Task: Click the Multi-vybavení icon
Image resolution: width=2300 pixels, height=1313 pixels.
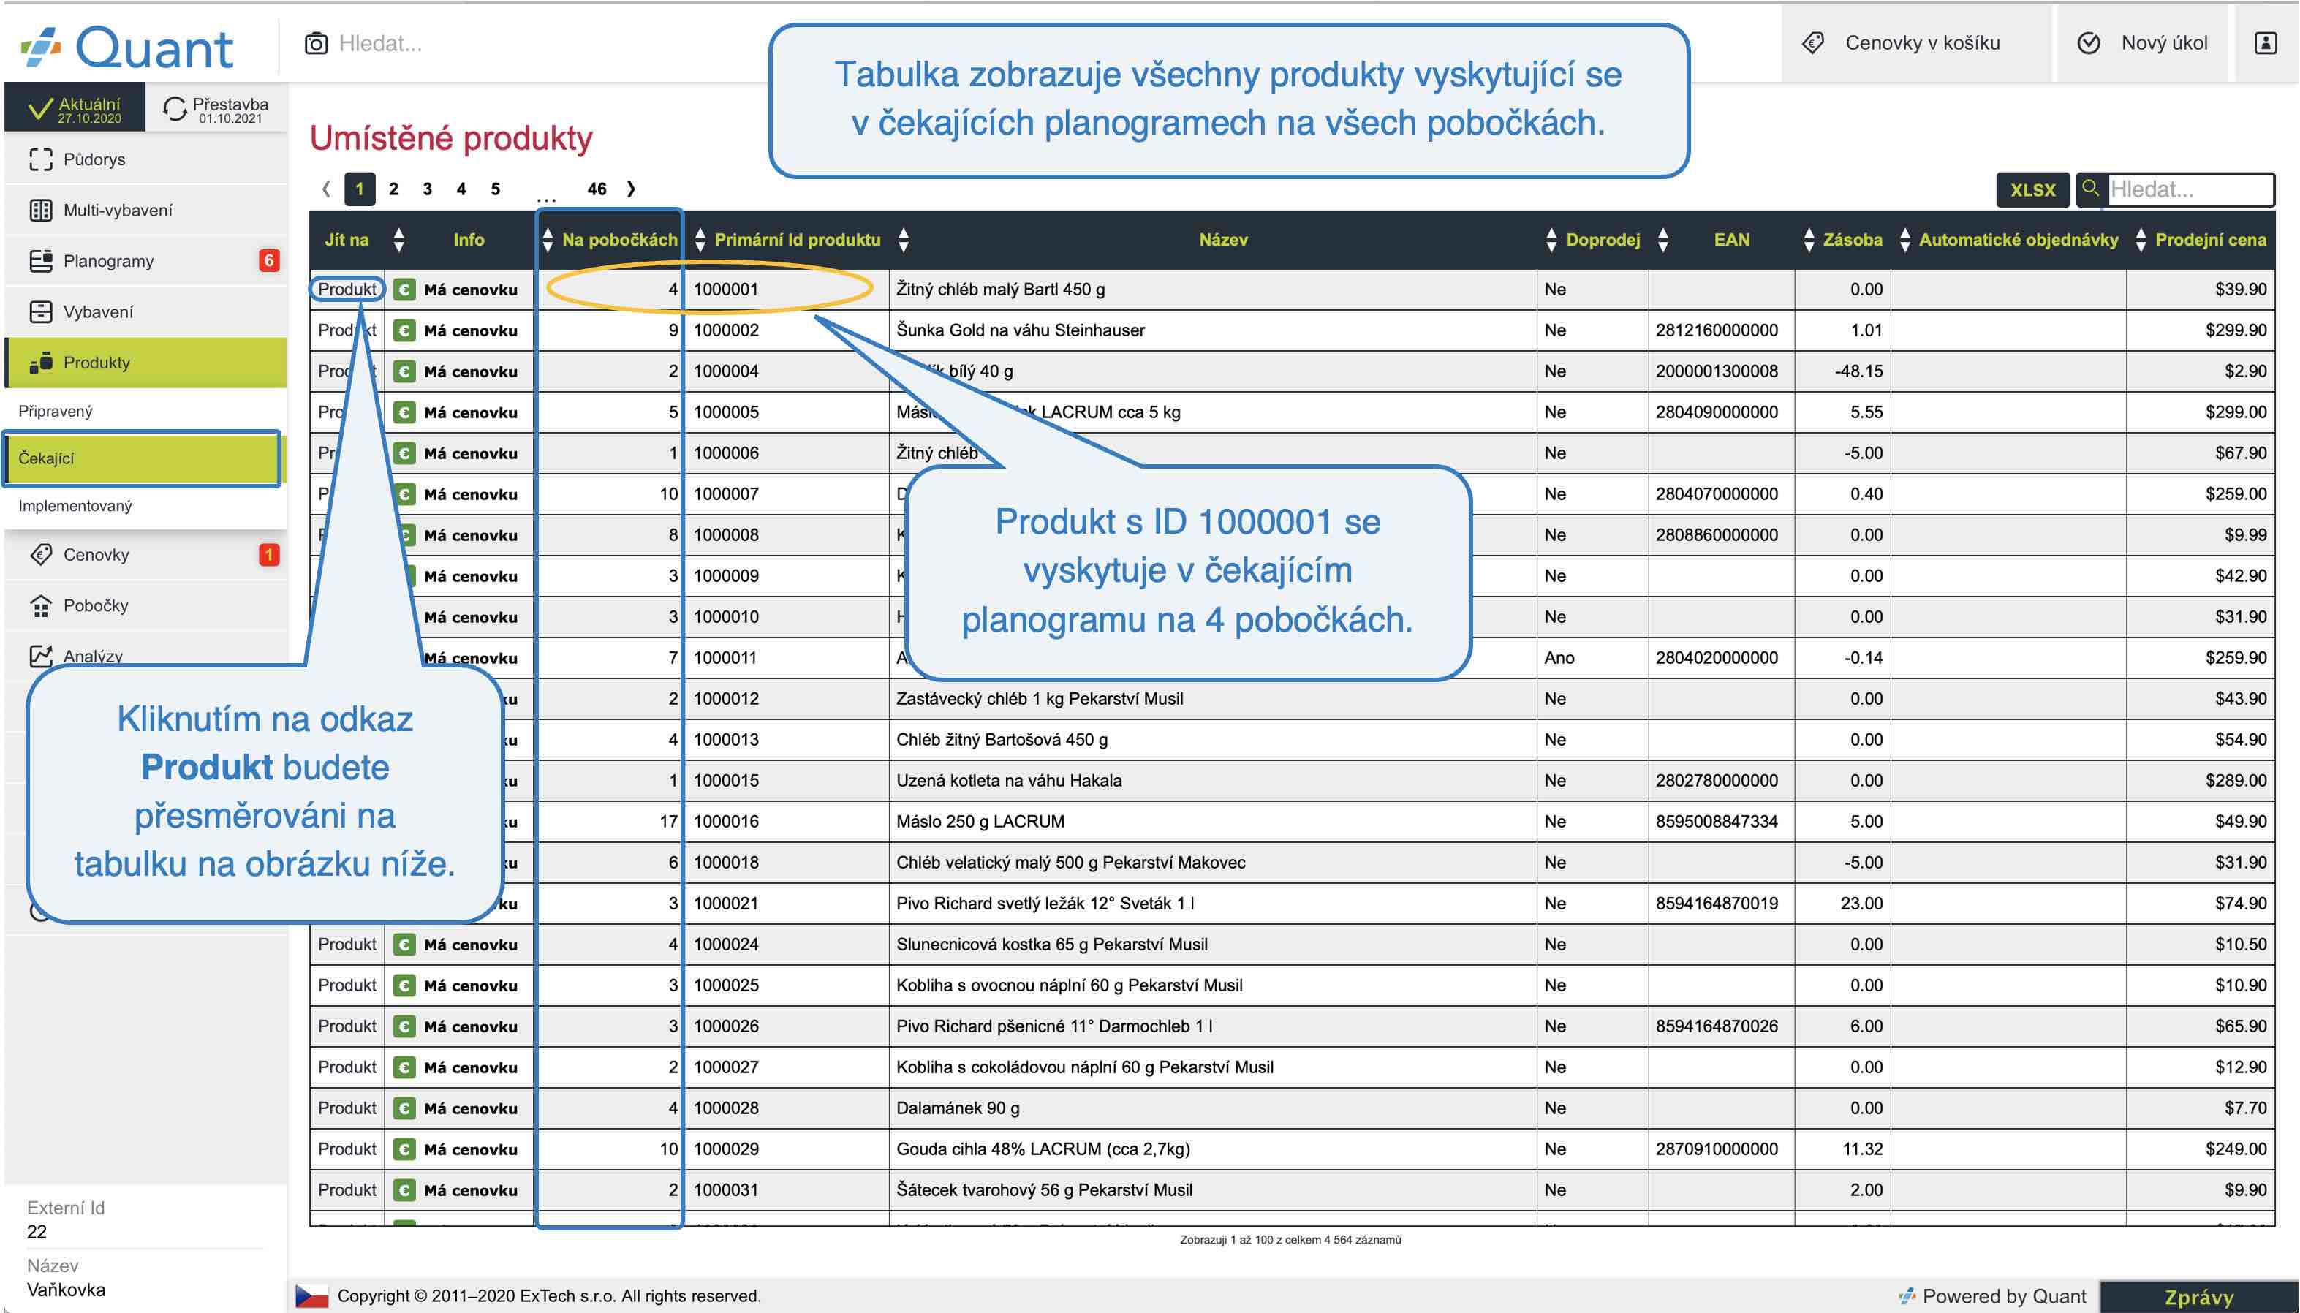Action: tap(40, 210)
